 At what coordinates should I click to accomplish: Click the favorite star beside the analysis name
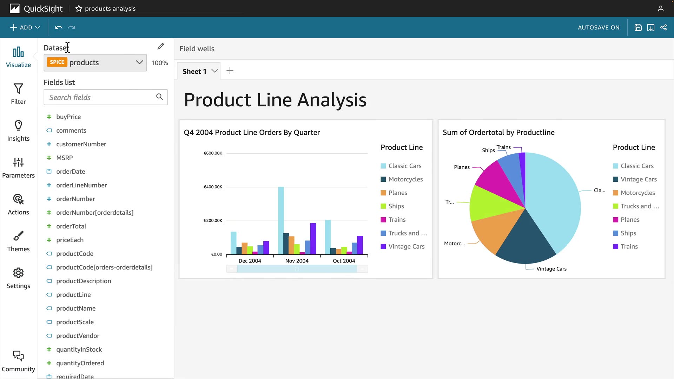click(79, 8)
